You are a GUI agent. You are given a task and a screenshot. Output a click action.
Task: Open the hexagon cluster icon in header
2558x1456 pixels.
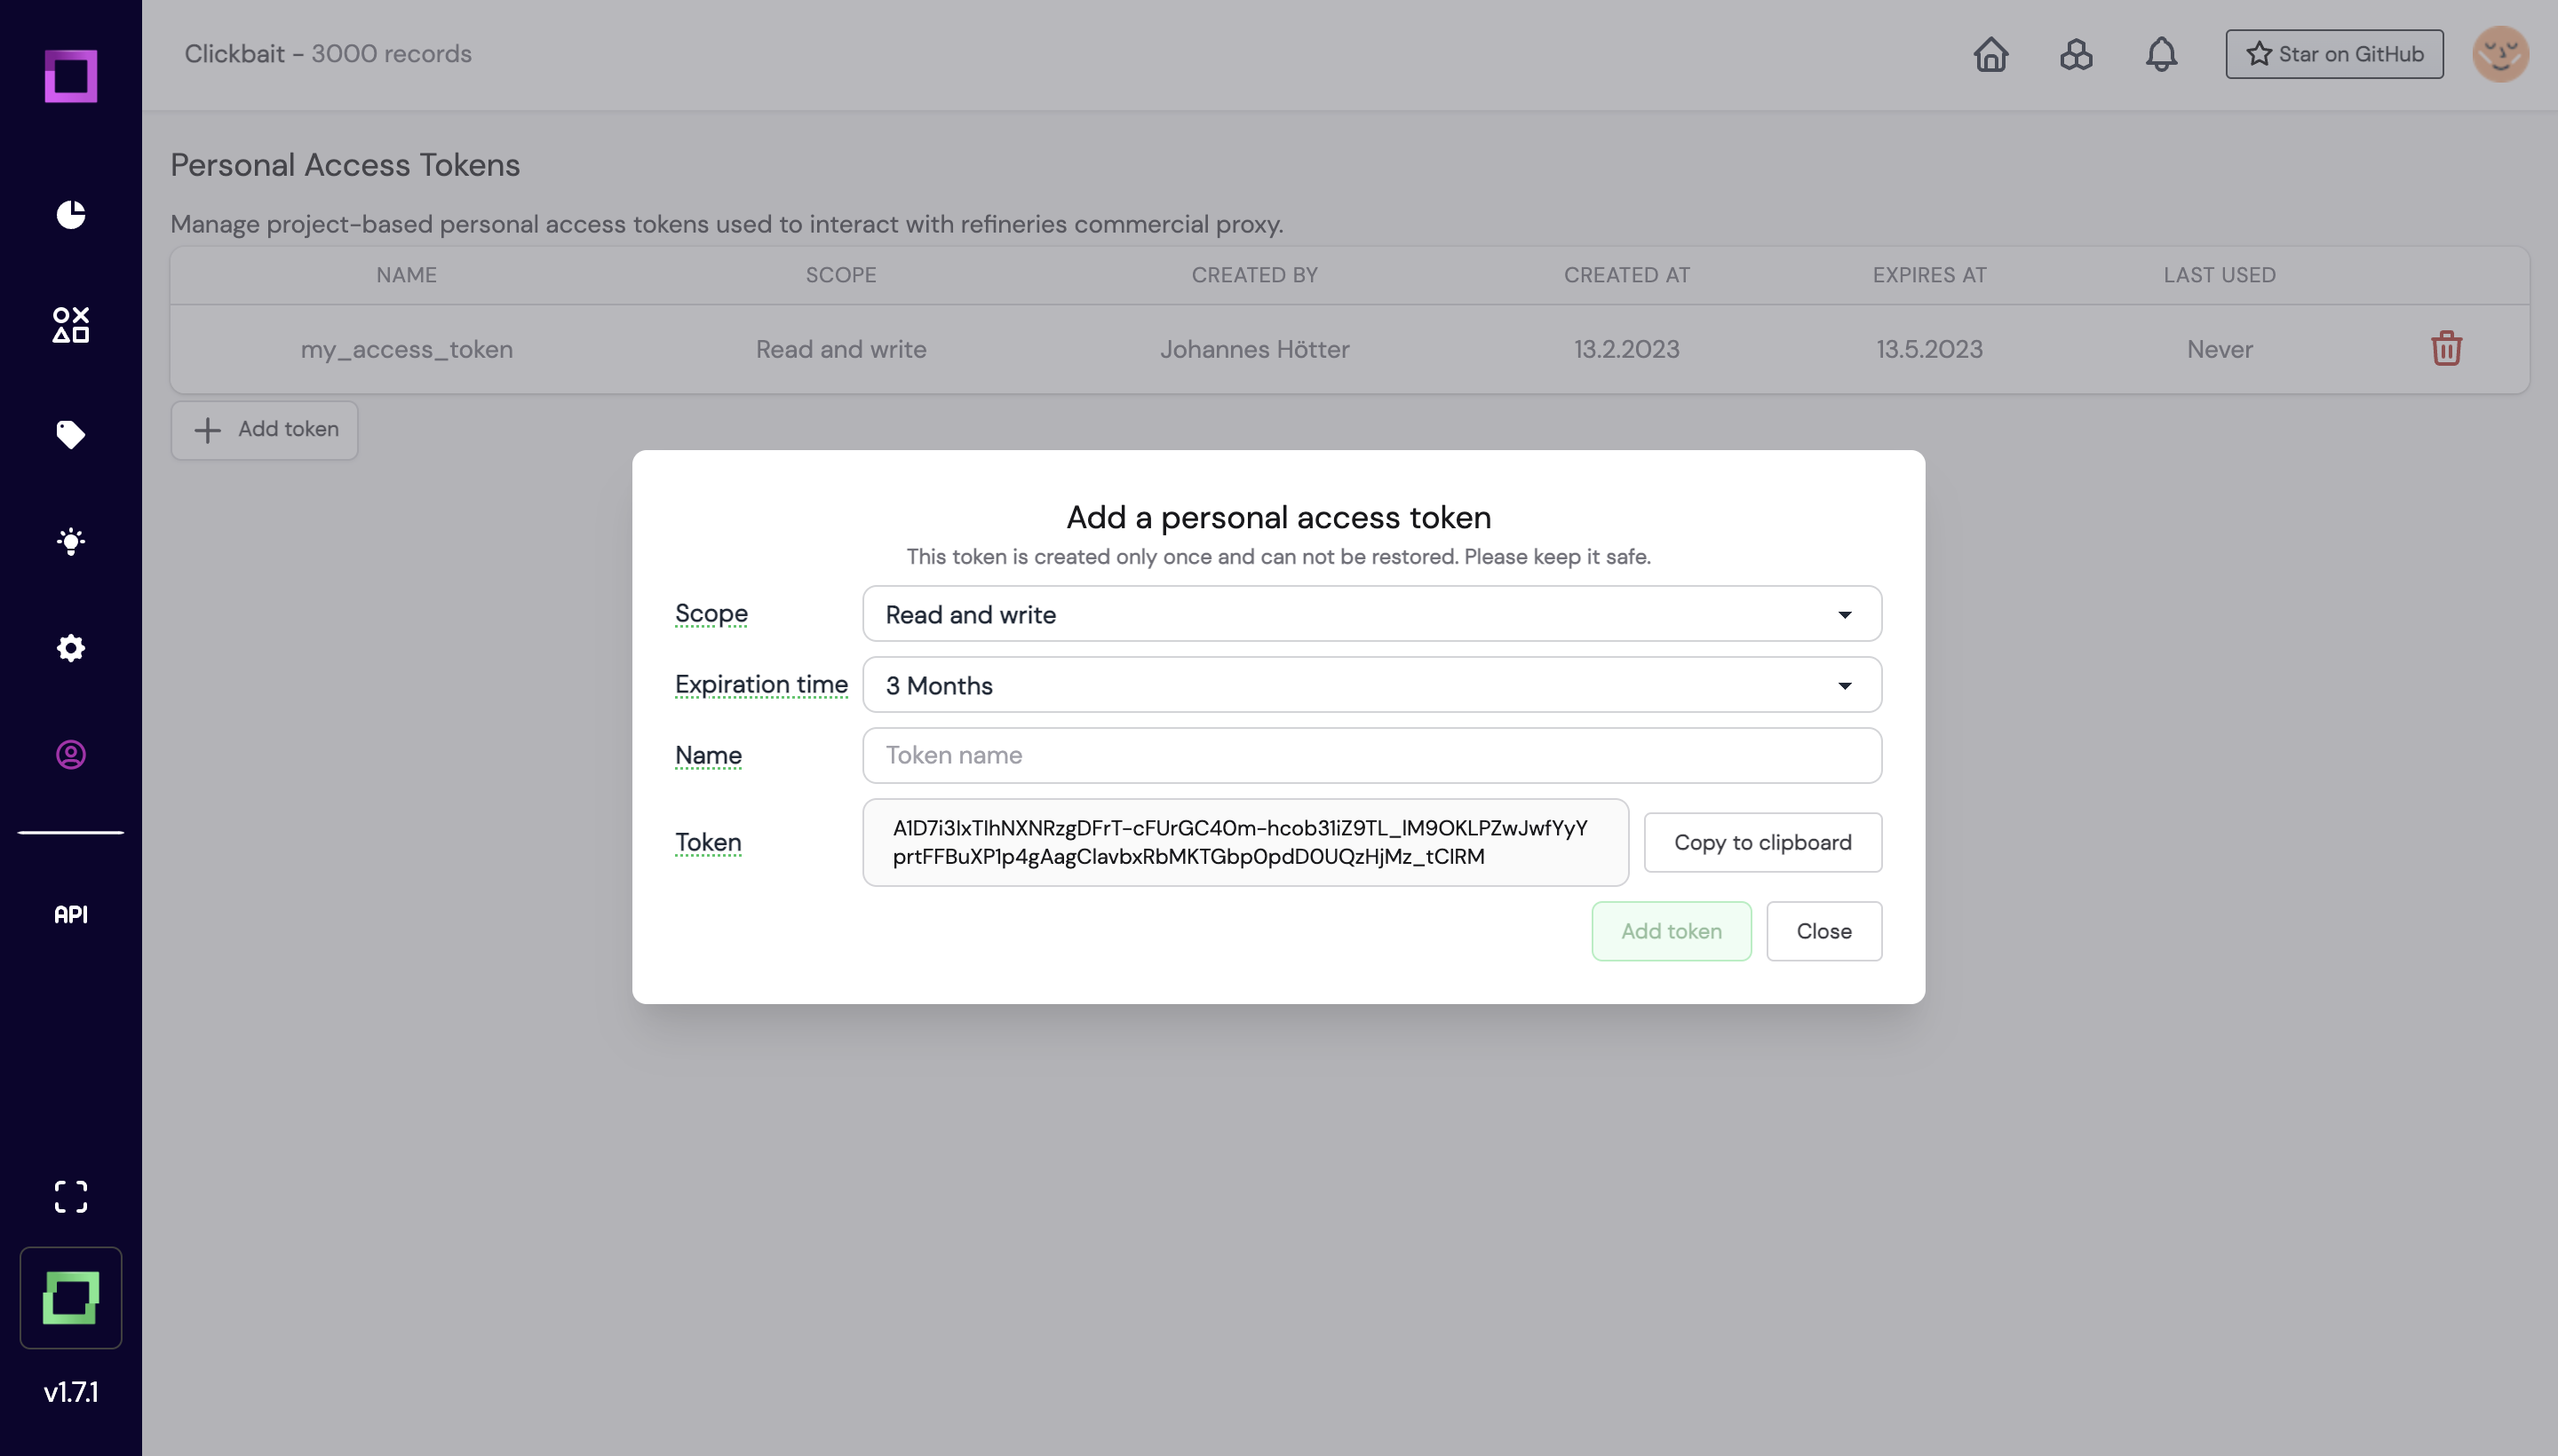tap(2076, 54)
